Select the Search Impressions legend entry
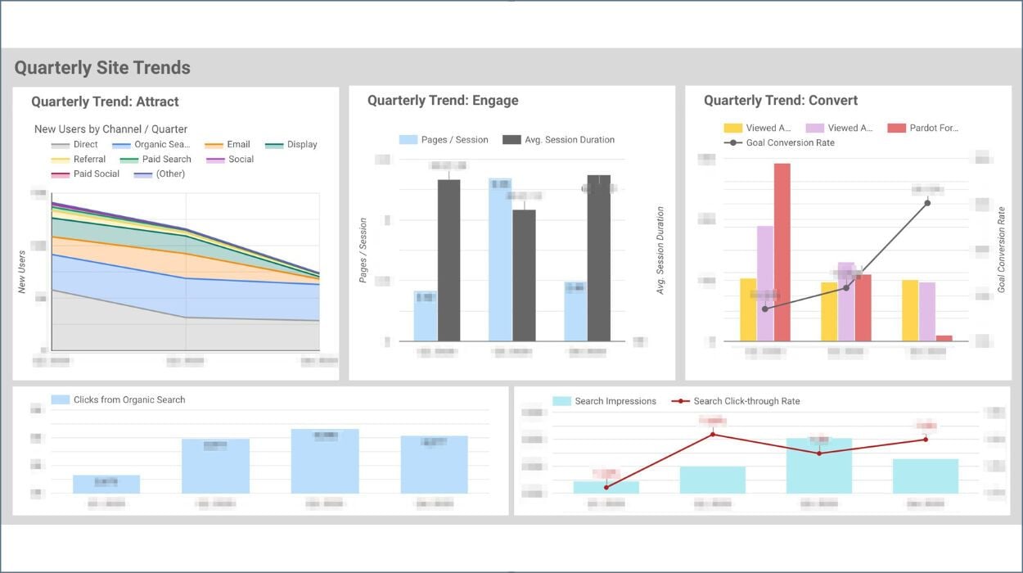 click(x=604, y=401)
